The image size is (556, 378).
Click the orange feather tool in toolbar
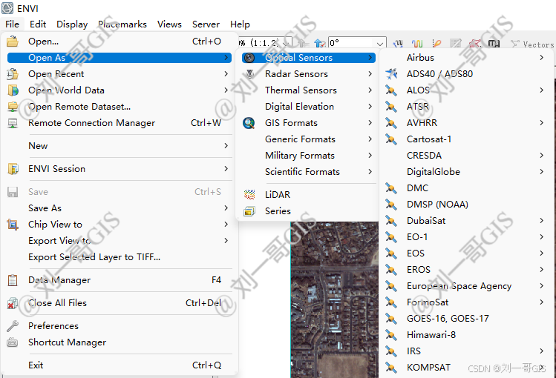(436, 44)
